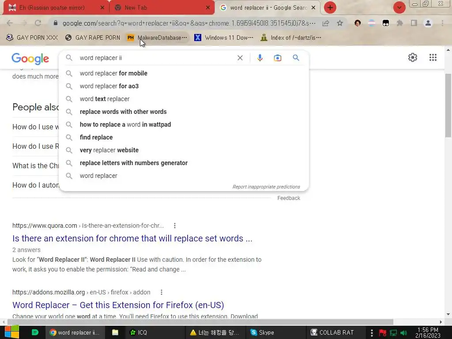
Task: Open the Index of /~dartz/is bookmark
Action: tap(290, 38)
